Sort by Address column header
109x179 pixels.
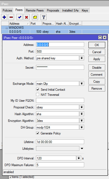(x=19, y=24)
